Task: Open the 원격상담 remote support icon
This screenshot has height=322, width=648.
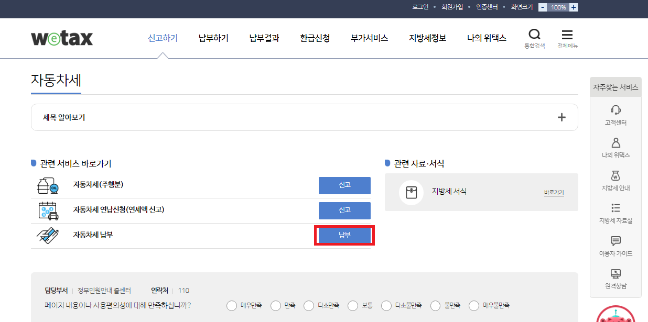Action: point(615,273)
